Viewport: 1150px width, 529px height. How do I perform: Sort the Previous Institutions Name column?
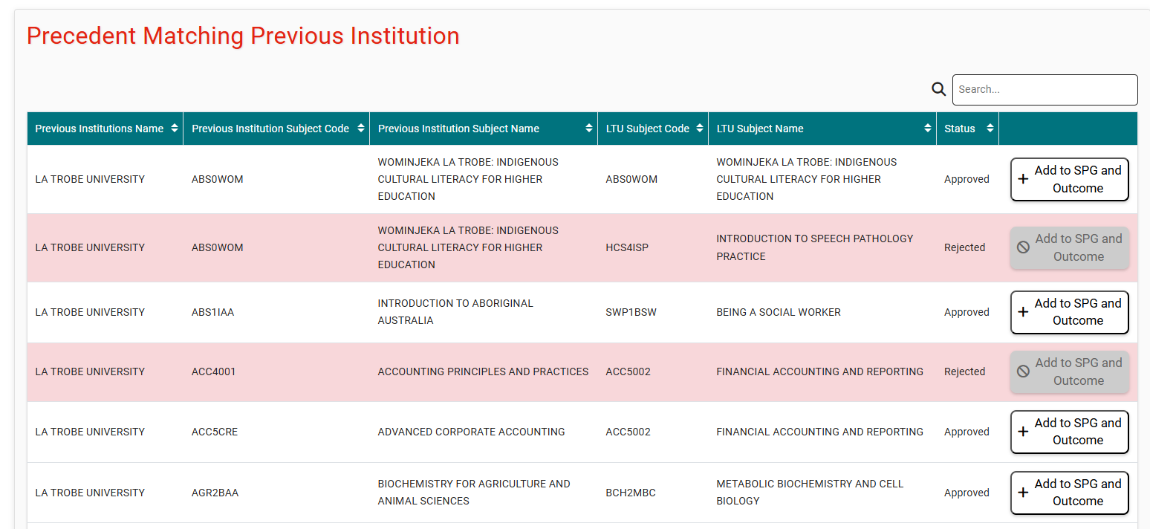(x=175, y=128)
